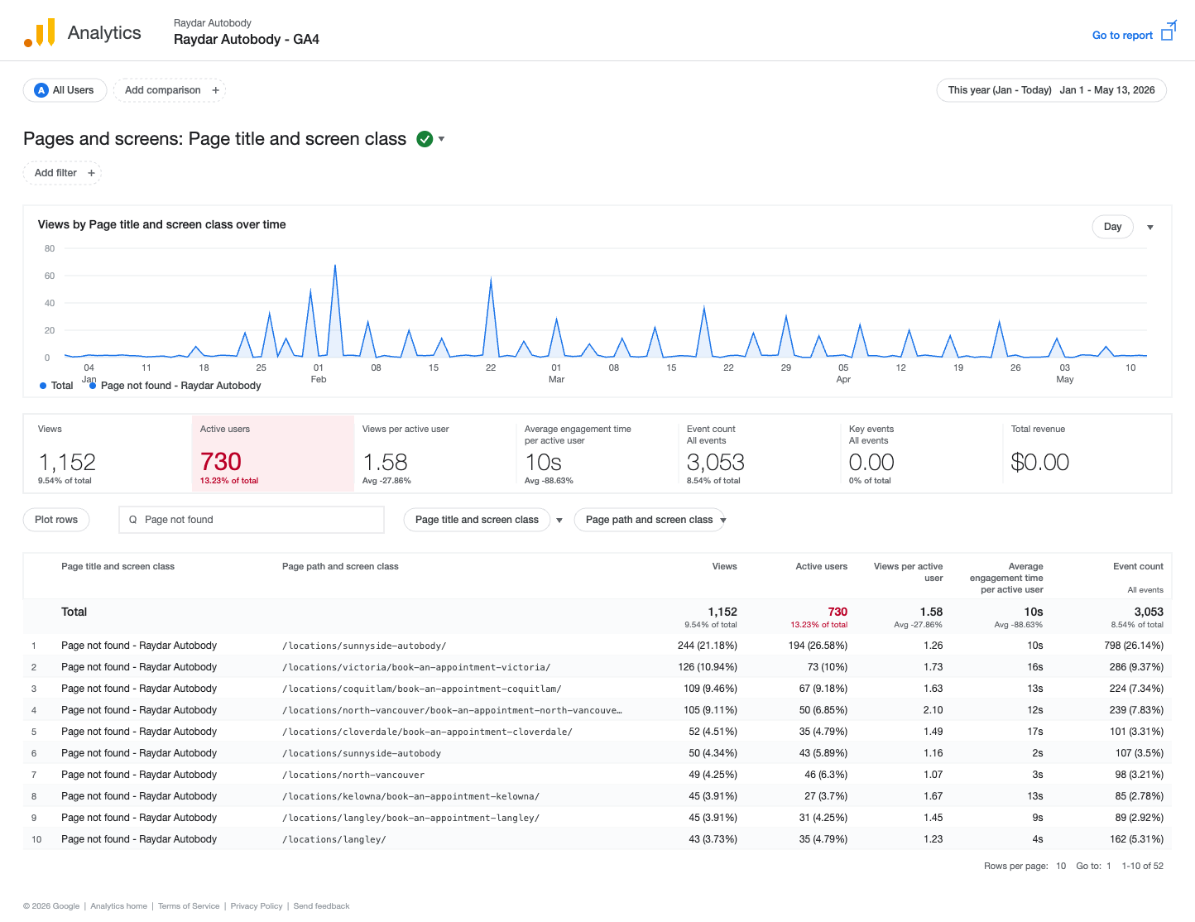Viewport: 1195px width, 922px height.
Task: Open the Page title and screen class dimension dropdown
Action: tap(477, 520)
